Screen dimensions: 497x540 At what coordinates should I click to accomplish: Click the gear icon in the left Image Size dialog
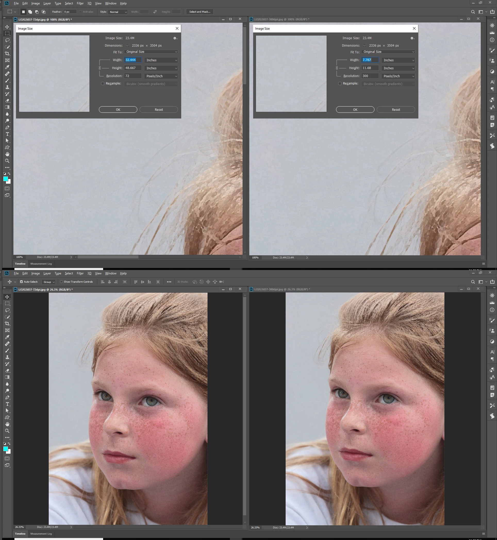pyautogui.click(x=175, y=38)
